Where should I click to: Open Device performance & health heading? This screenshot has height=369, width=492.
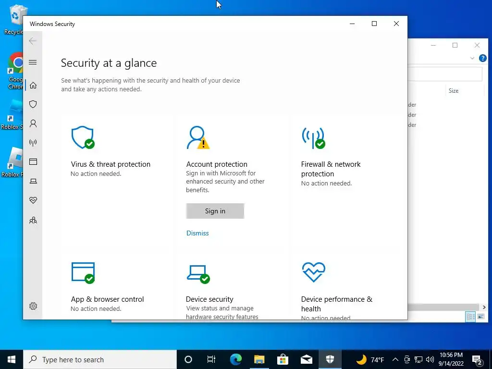pyautogui.click(x=337, y=304)
